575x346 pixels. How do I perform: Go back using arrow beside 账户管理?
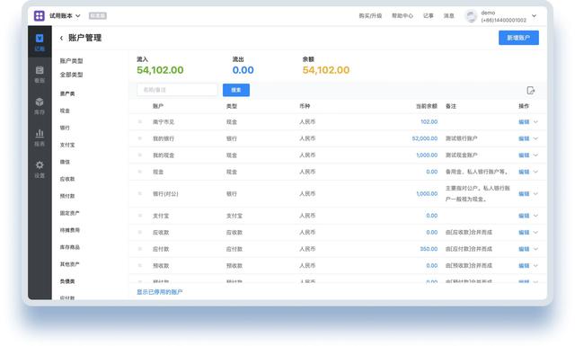(61, 38)
